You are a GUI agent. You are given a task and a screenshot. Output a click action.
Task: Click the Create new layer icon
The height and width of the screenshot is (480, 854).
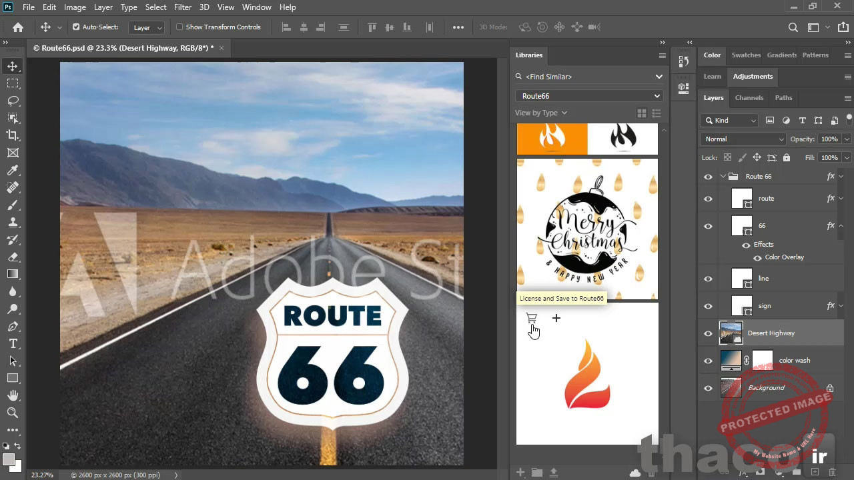point(815,471)
